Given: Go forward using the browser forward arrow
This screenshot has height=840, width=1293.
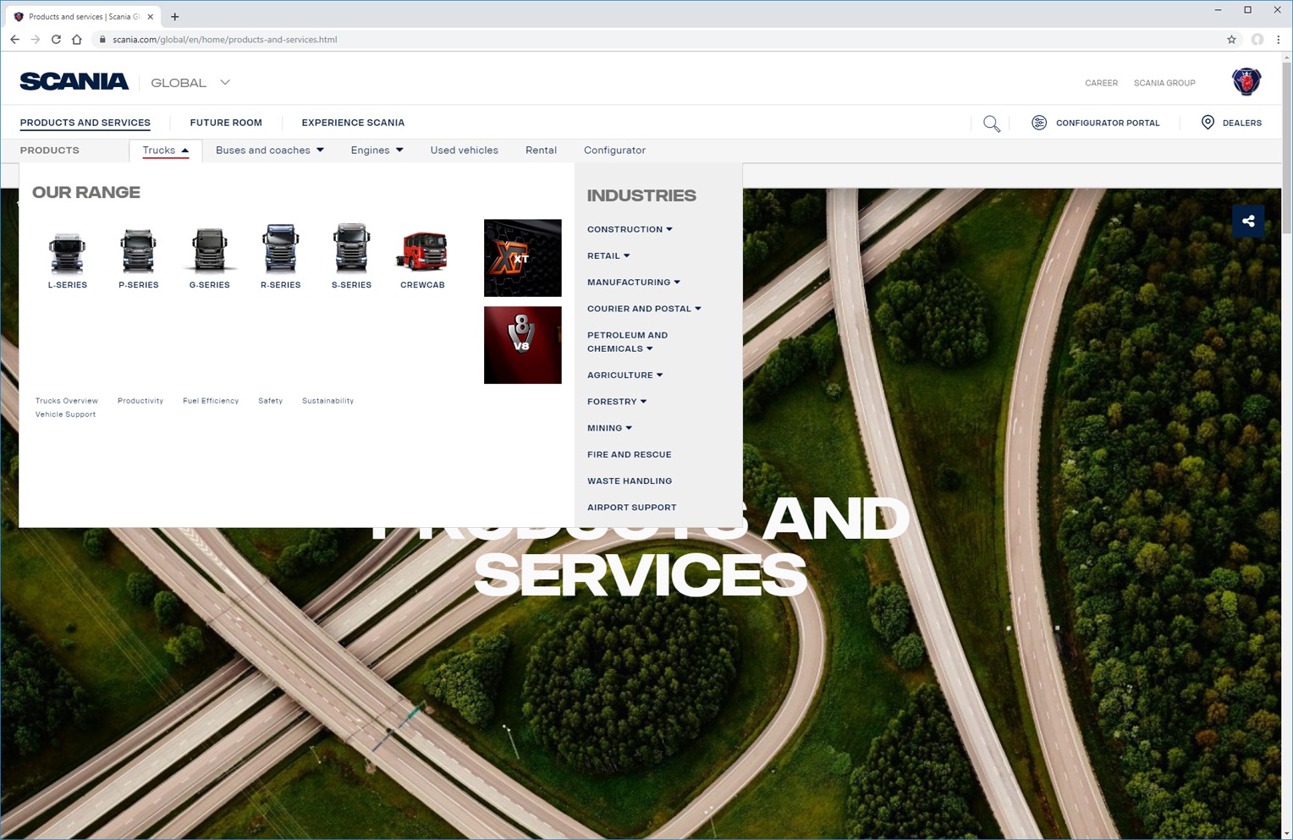Looking at the screenshot, I should tap(35, 40).
